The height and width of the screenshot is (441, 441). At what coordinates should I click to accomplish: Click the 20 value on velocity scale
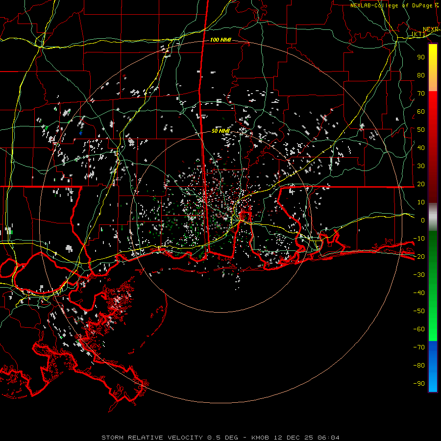tap(421, 184)
